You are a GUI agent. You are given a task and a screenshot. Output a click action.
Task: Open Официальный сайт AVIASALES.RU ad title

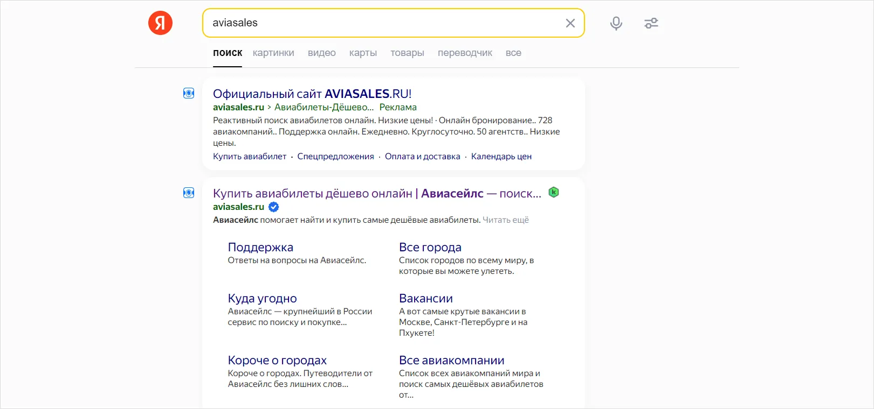pos(312,94)
